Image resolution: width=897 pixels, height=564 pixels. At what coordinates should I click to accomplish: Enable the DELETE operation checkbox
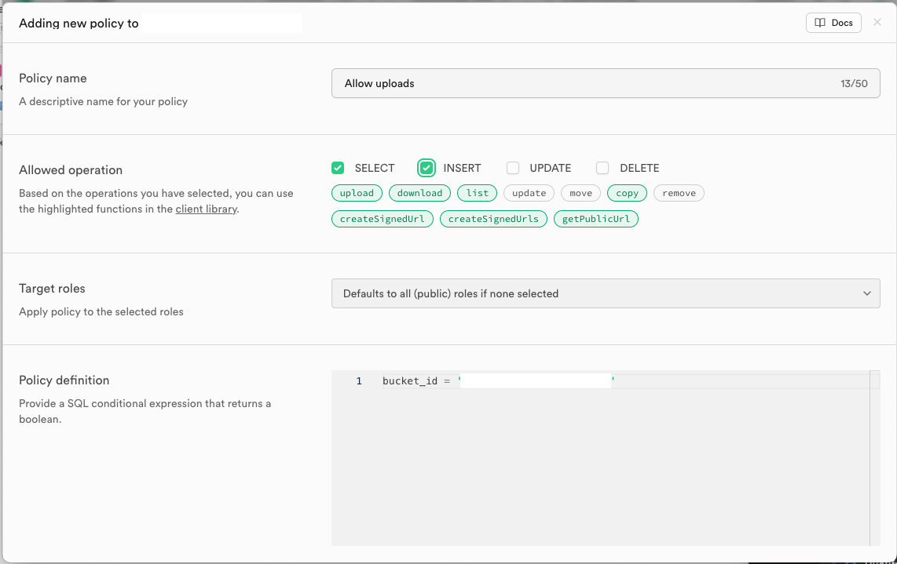pos(602,168)
